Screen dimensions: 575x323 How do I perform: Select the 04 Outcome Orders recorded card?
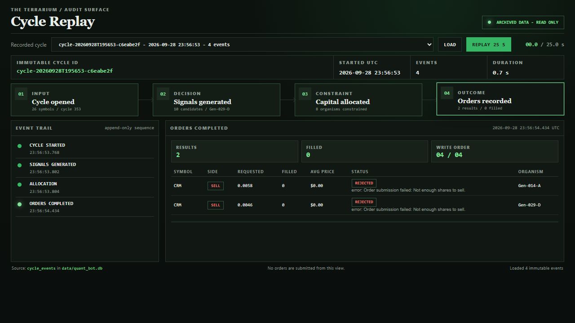point(500,99)
